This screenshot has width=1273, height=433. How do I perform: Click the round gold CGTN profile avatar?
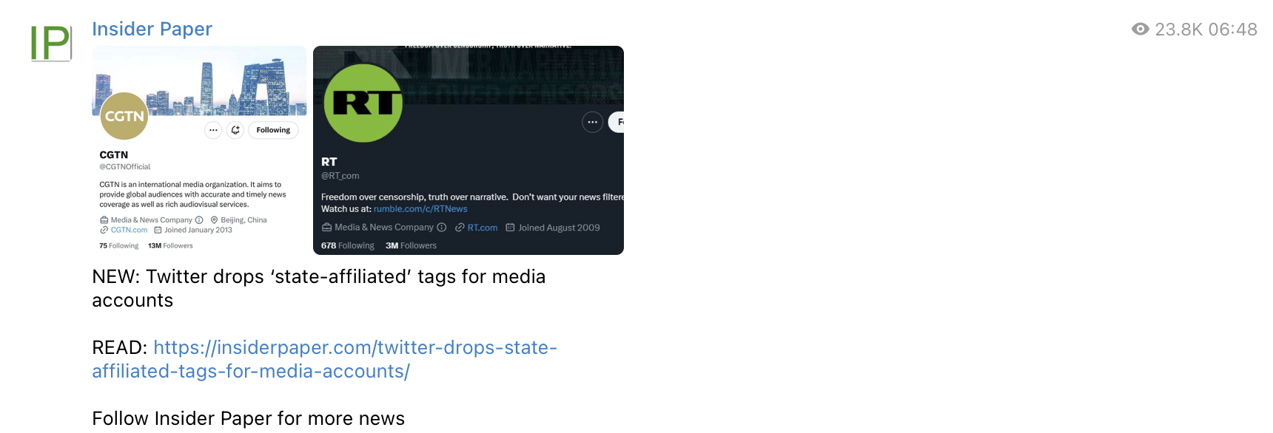pos(124,116)
